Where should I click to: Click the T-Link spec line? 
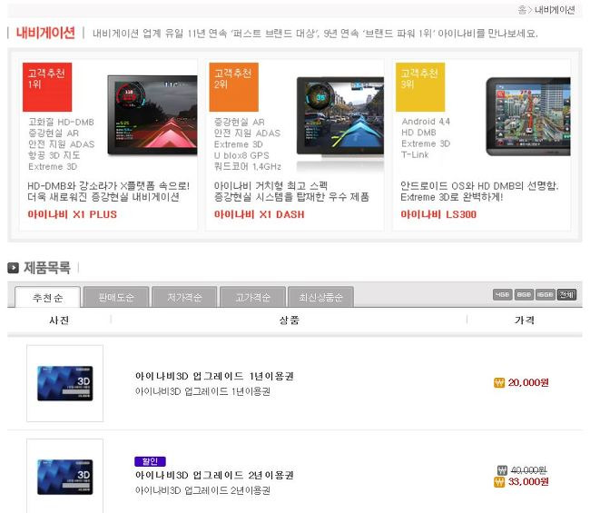click(x=415, y=154)
